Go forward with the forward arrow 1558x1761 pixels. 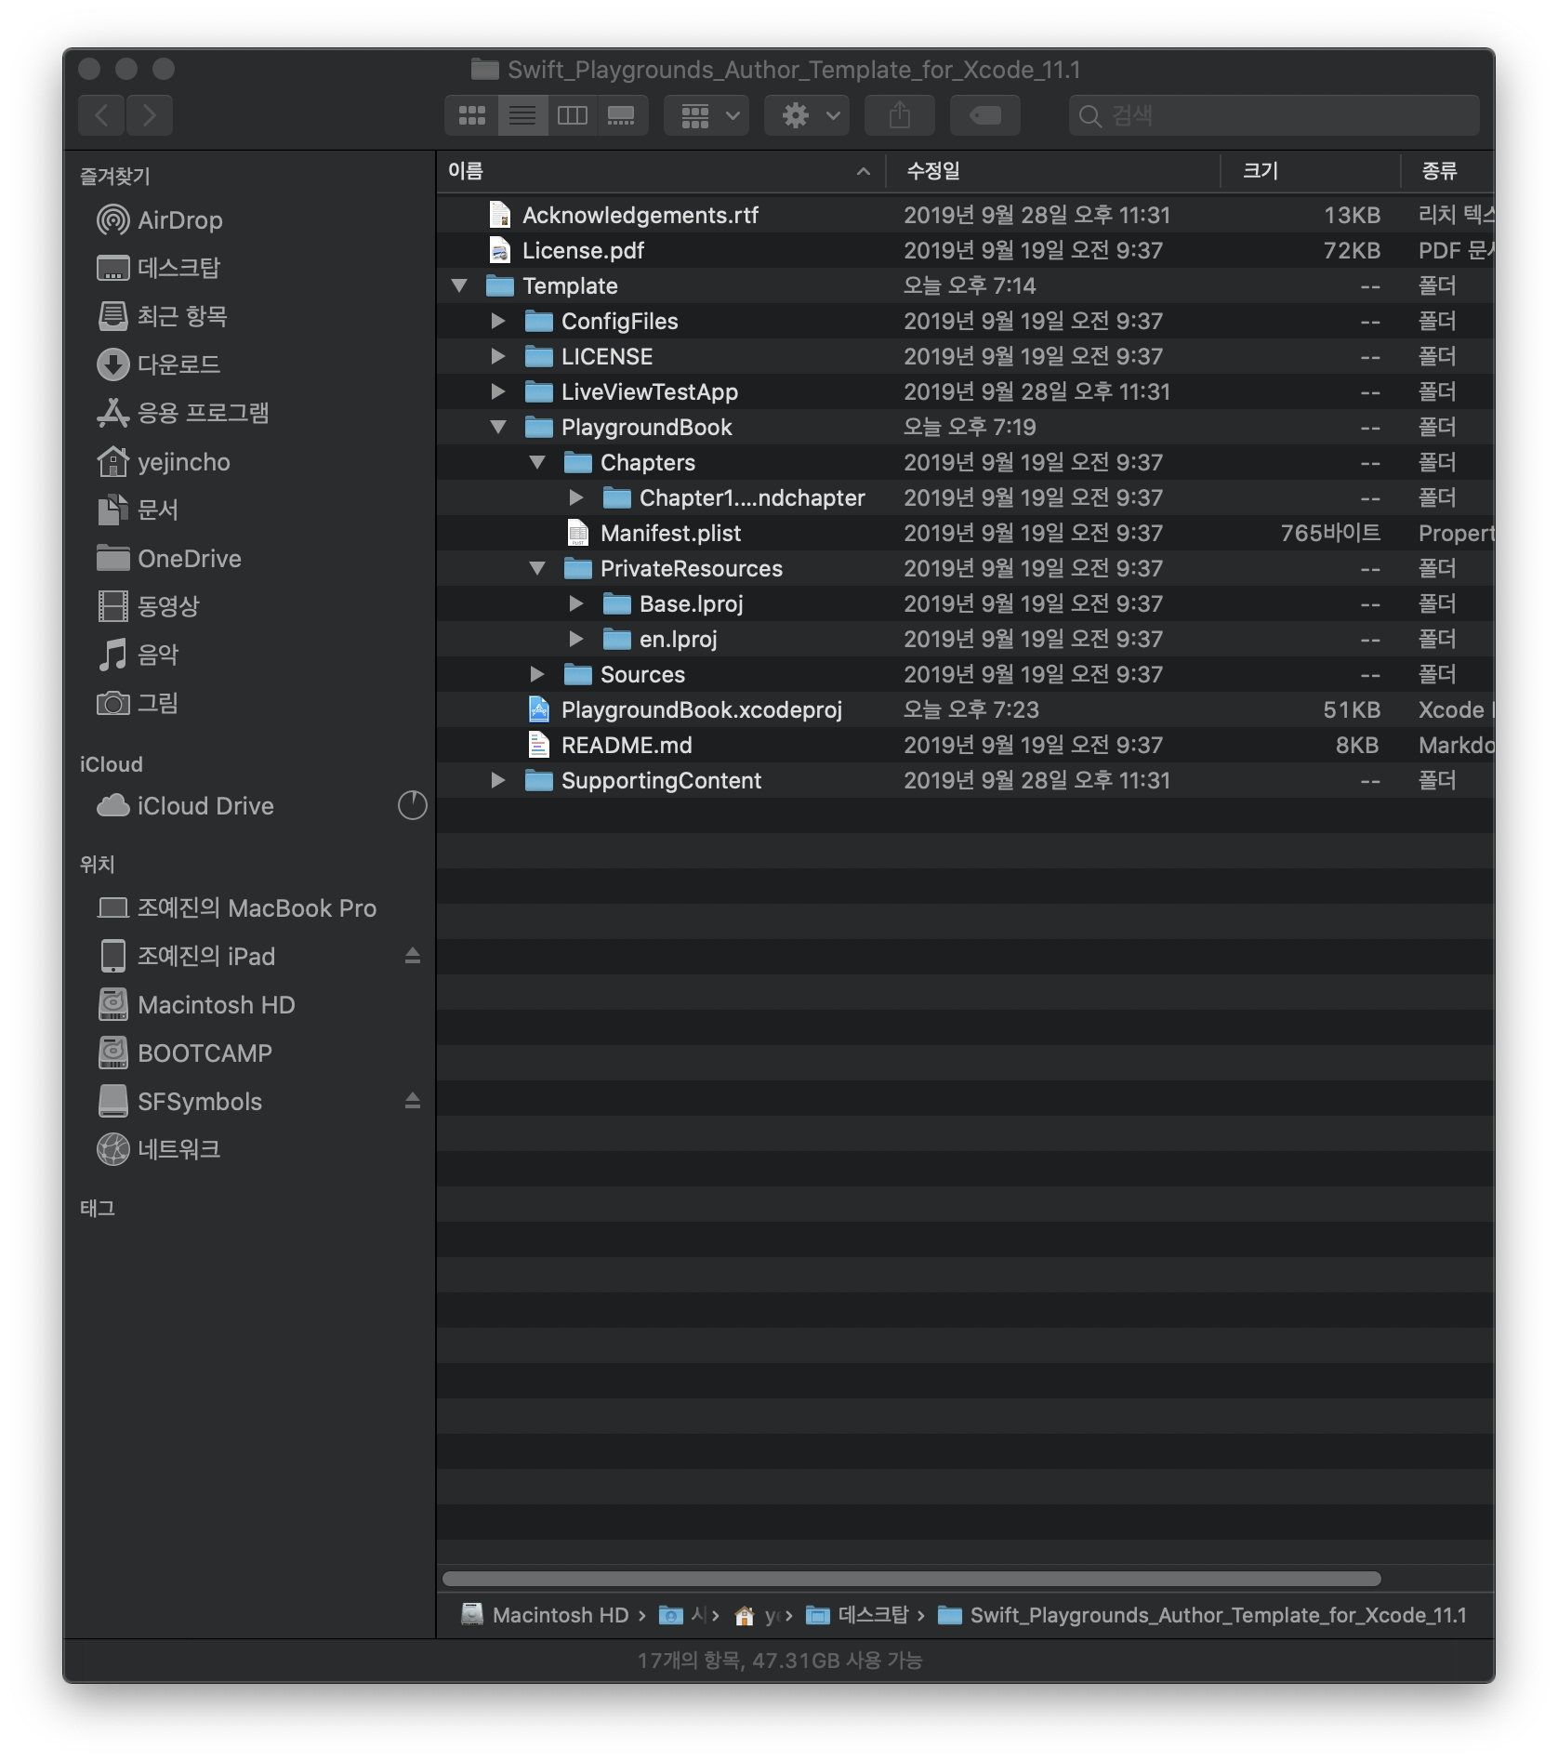click(x=150, y=115)
